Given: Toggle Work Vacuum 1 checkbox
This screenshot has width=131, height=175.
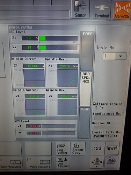Looking at the screenshot, I should coord(29,160).
